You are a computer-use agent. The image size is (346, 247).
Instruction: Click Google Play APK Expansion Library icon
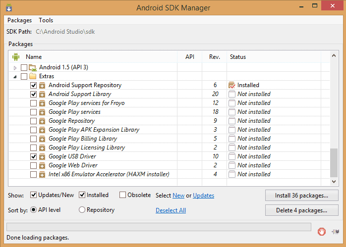click(x=42, y=130)
